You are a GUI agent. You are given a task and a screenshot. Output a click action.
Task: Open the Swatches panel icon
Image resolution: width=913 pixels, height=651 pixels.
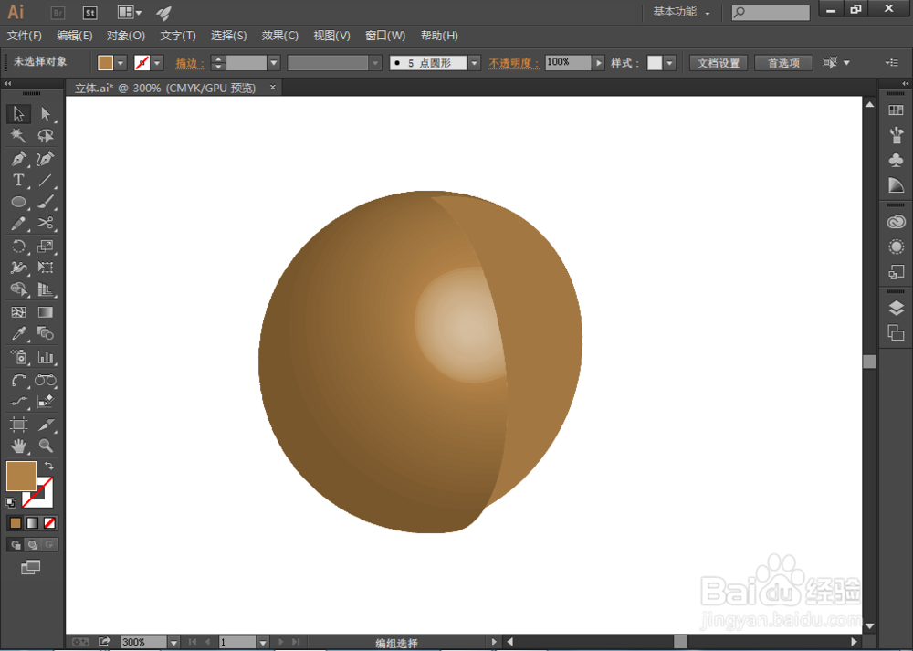click(897, 110)
